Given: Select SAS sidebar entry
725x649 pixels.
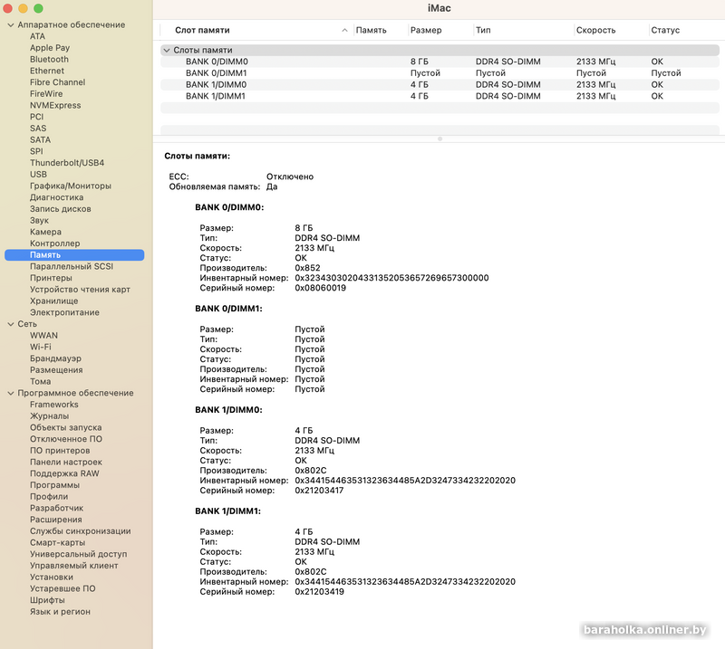Looking at the screenshot, I should coord(38,129).
